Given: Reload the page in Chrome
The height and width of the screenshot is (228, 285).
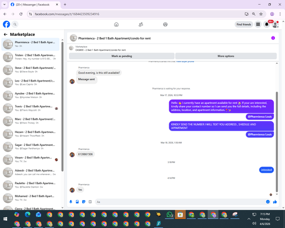Looking at the screenshot, I should (x=21, y=14).
